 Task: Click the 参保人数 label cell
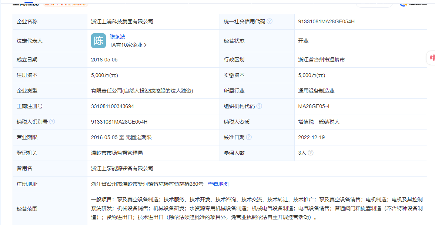point(257,153)
